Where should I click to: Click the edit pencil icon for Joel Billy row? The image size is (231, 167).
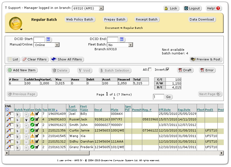click(x=8, y=113)
